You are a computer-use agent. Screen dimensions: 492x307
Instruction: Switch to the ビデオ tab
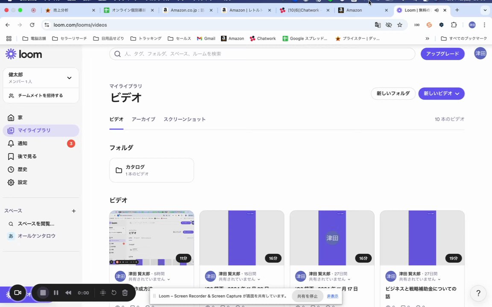(x=117, y=119)
